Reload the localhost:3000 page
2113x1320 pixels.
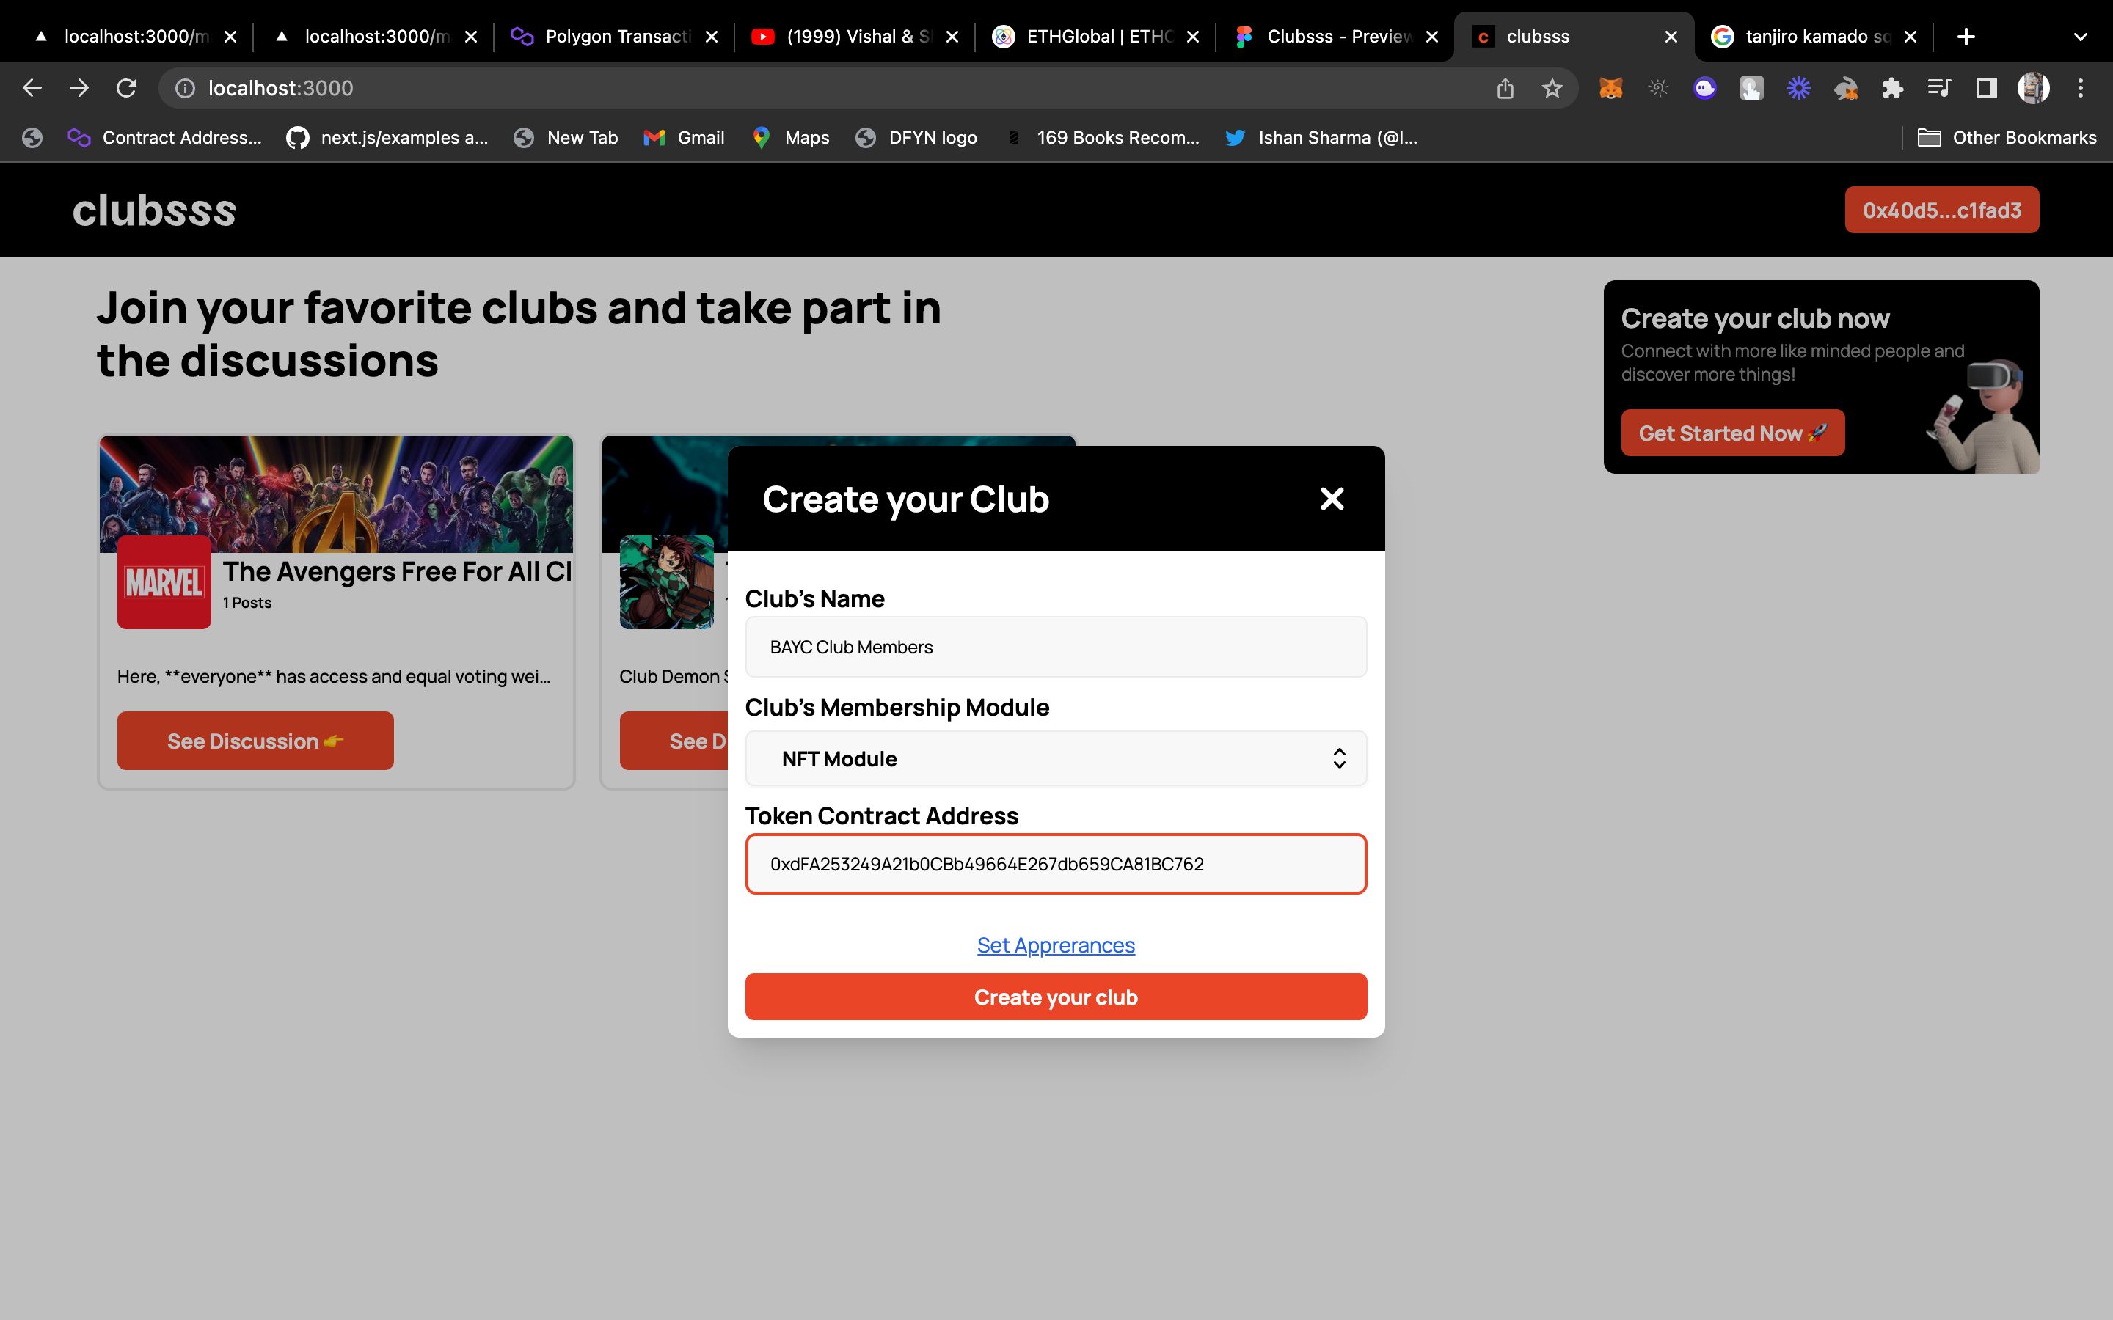[127, 88]
